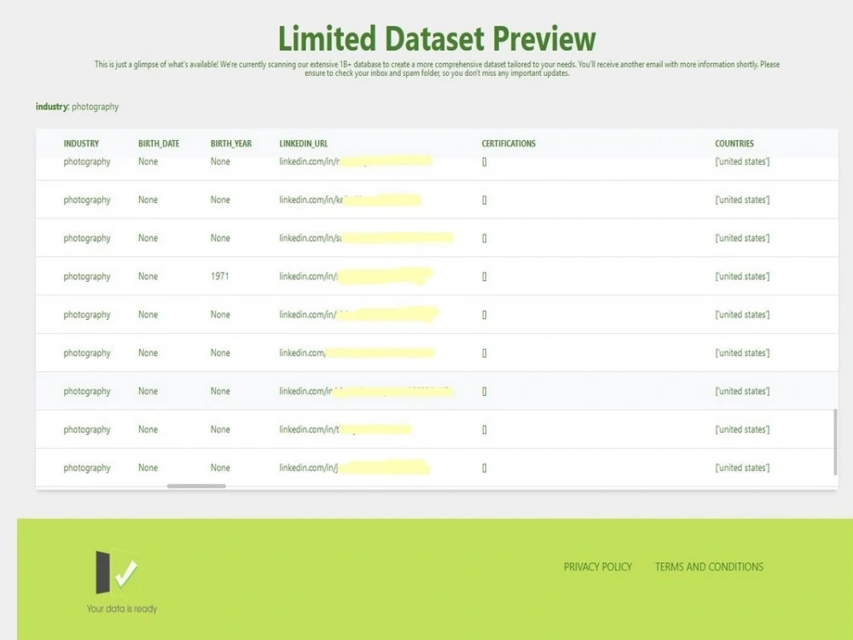The width and height of the screenshot is (853, 640).
Task: Click the COUNTRIES column header
Action: click(x=734, y=143)
